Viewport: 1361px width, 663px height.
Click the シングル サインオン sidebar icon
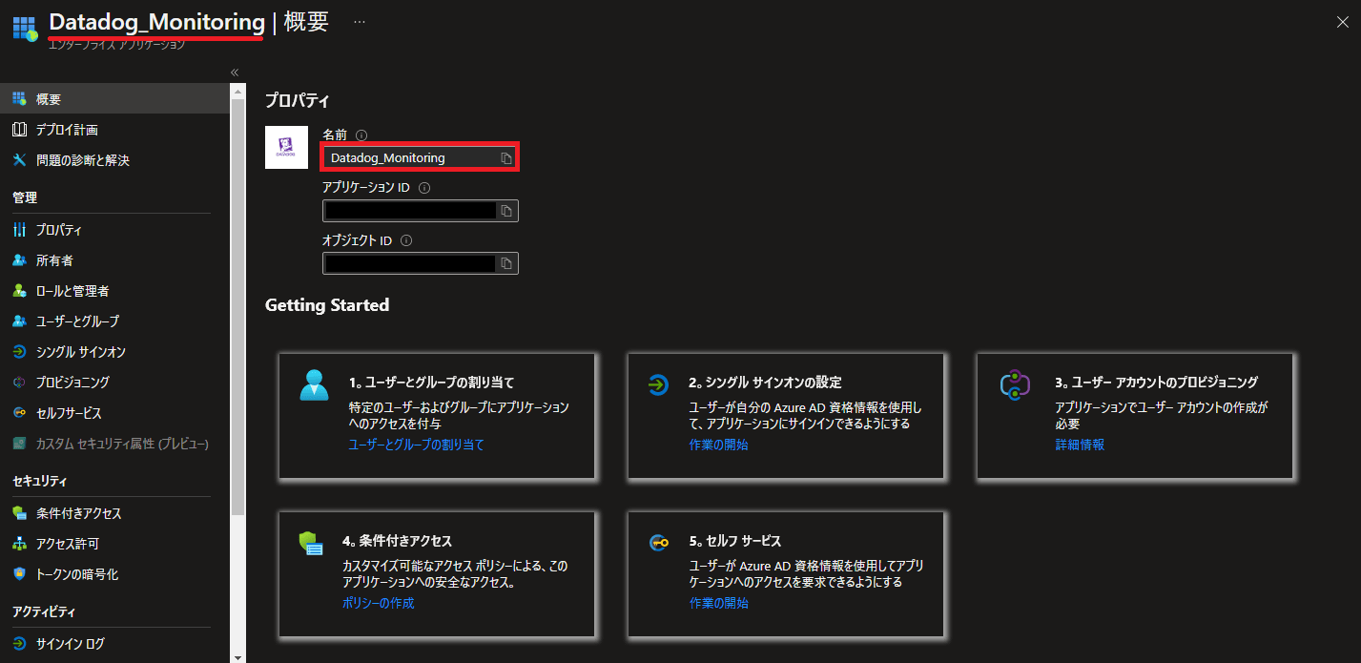click(19, 352)
